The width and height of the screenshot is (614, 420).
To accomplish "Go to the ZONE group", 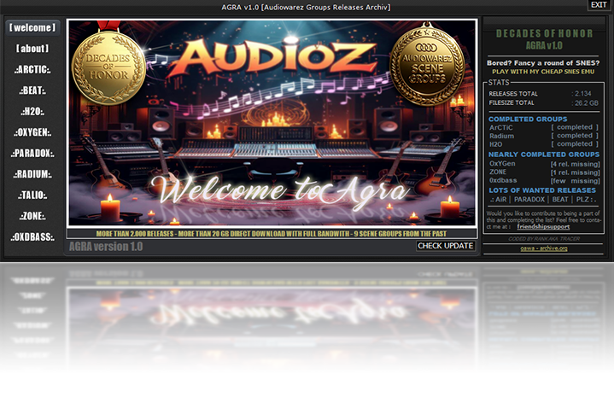I will [x=32, y=217].
